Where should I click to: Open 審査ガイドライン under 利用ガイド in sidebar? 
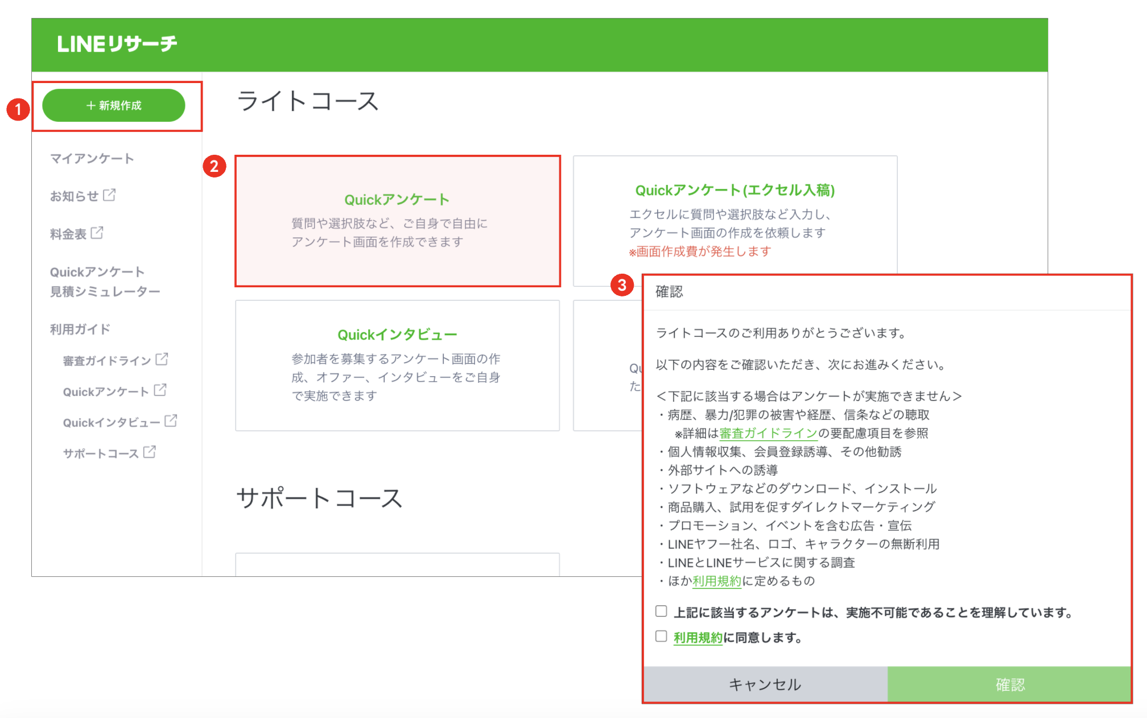tap(107, 361)
